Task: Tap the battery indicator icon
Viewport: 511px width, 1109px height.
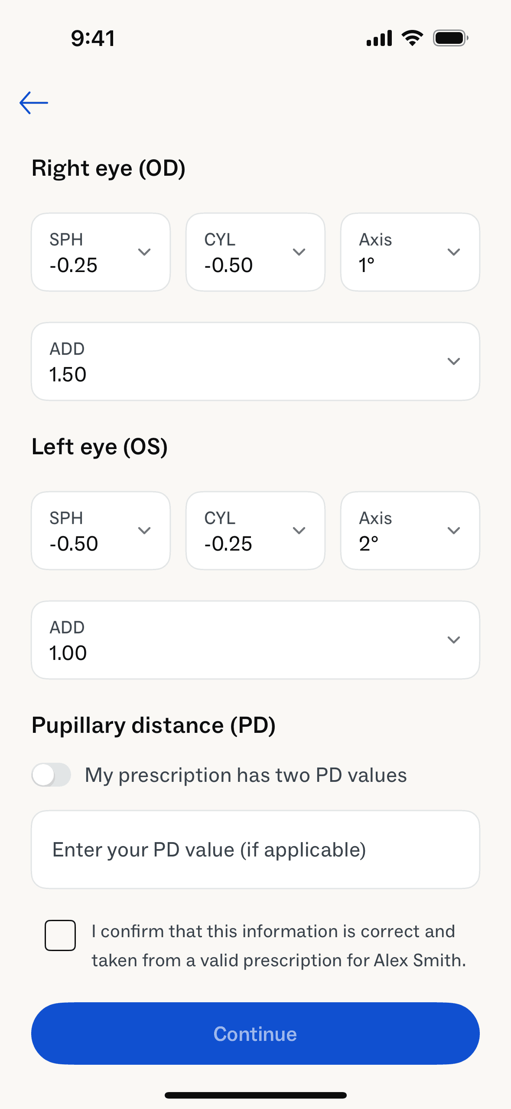Action: (451, 38)
